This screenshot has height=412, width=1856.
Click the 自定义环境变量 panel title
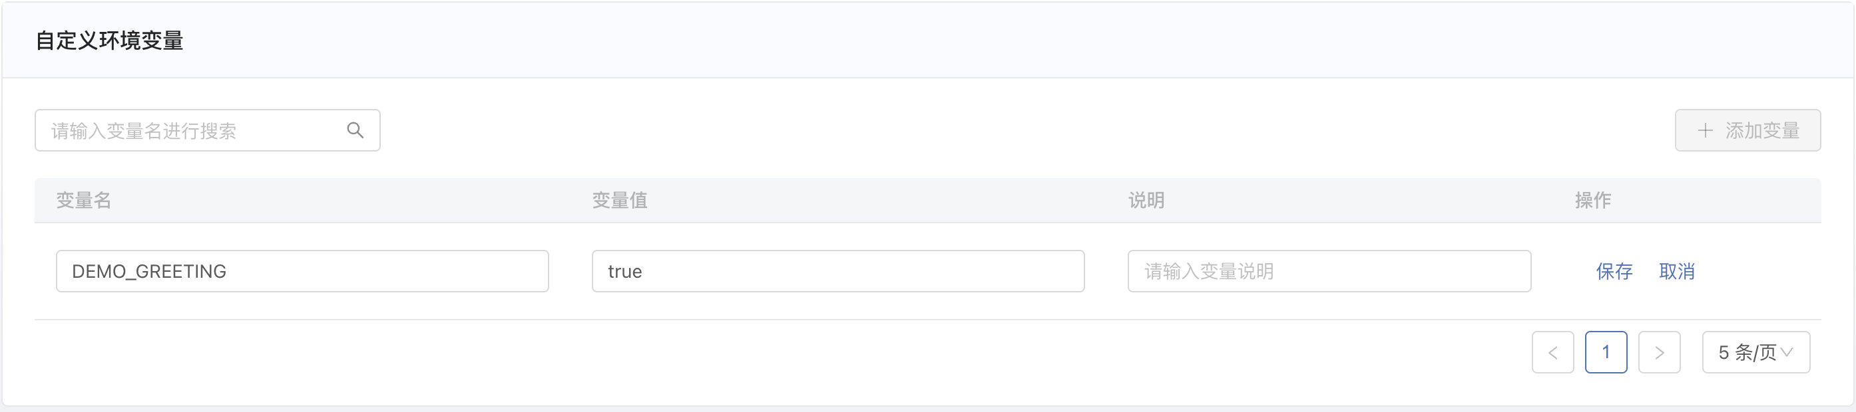click(110, 41)
